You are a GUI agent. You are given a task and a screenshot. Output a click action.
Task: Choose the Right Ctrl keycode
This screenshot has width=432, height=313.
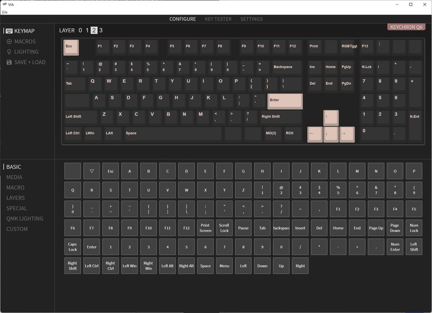point(111,266)
